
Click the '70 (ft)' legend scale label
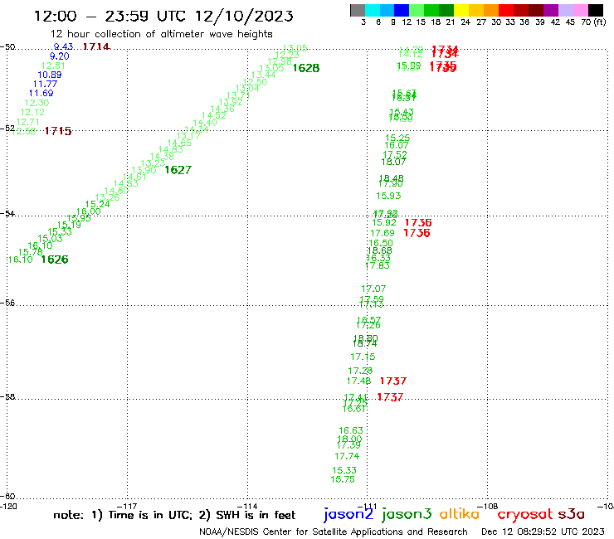593,22
